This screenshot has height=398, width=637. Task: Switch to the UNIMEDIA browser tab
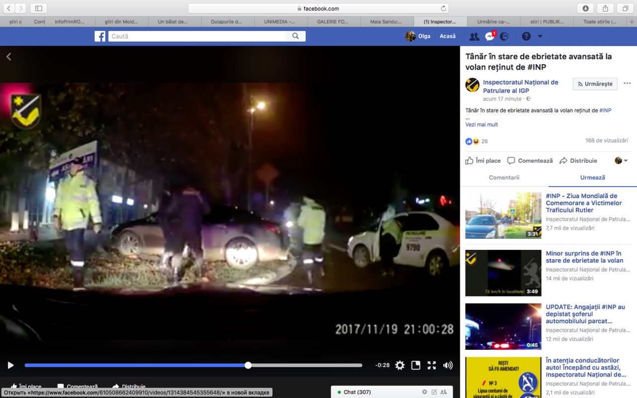pyautogui.click(x=281, y=22)
